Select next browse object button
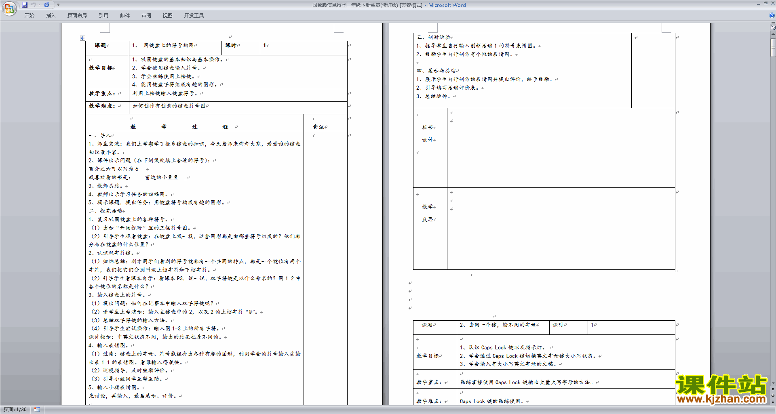This screenshot has width=776, height=414. tap(773, 401)
